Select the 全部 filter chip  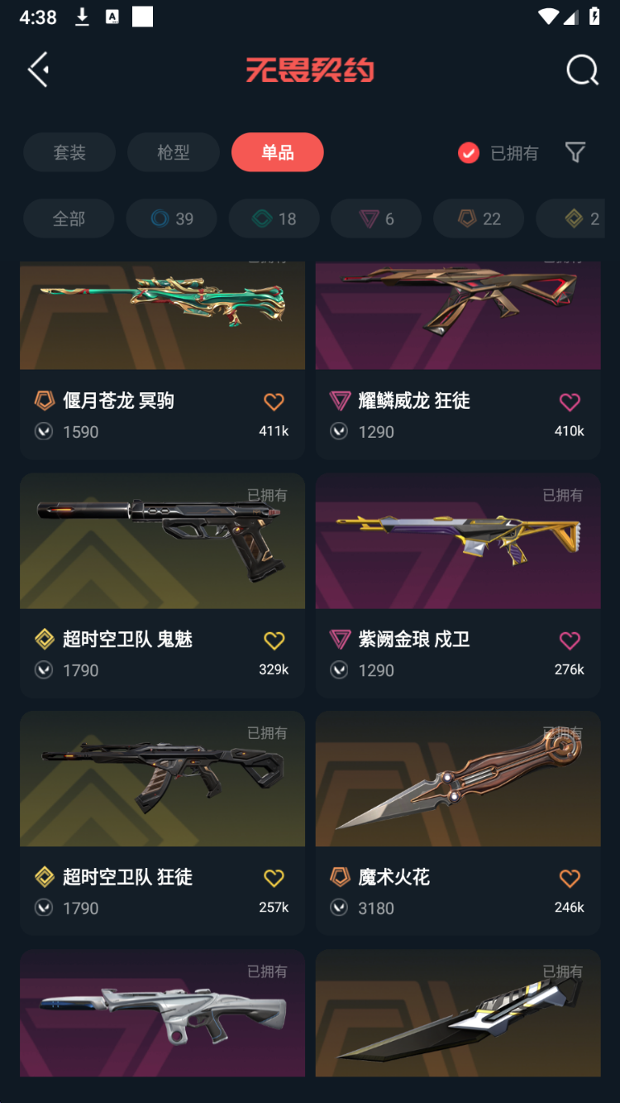click(x=69, y=218)
